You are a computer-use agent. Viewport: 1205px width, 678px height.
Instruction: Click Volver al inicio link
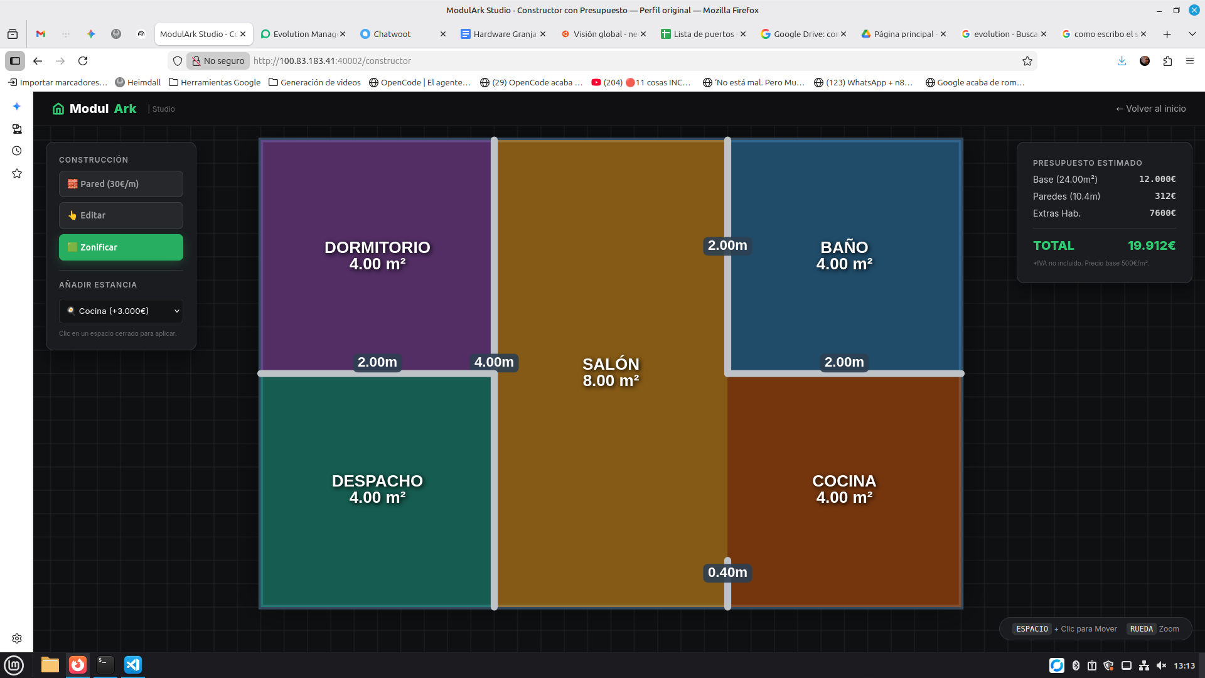tap(1150, 109)
